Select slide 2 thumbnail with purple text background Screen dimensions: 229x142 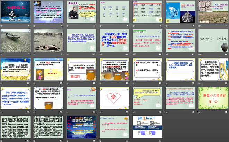[49, 12]
